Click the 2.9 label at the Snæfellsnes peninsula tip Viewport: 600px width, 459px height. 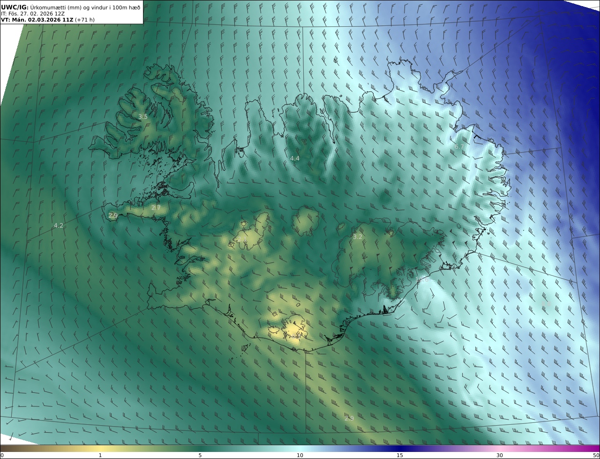(x=113, y=216)
